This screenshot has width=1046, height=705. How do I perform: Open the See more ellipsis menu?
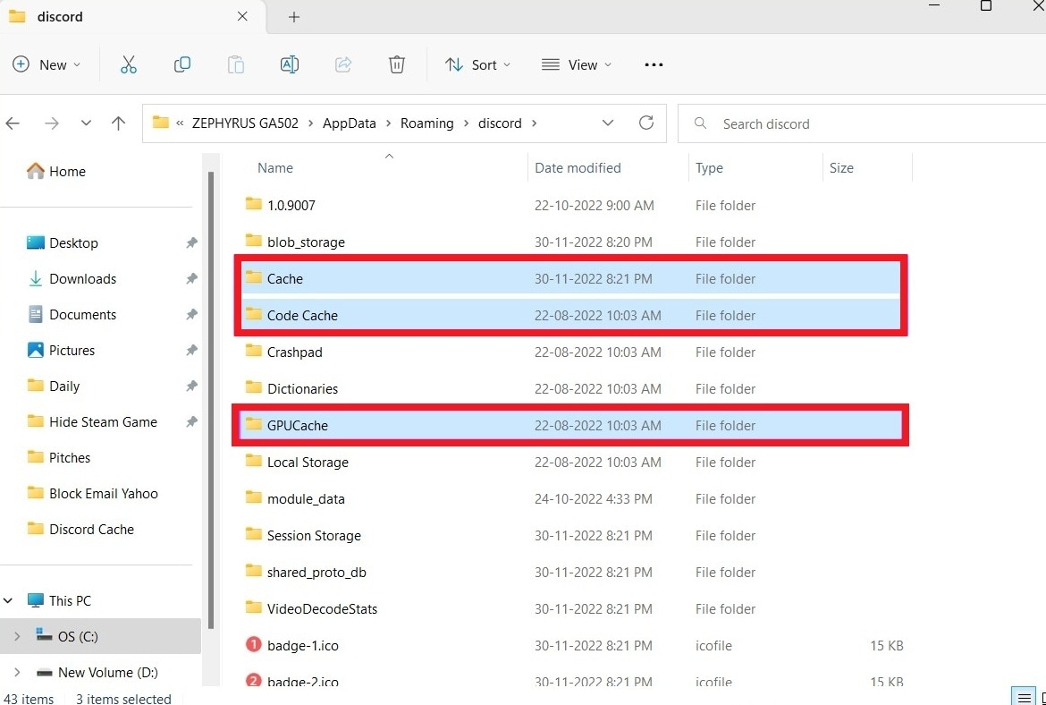tap(654, 64)
